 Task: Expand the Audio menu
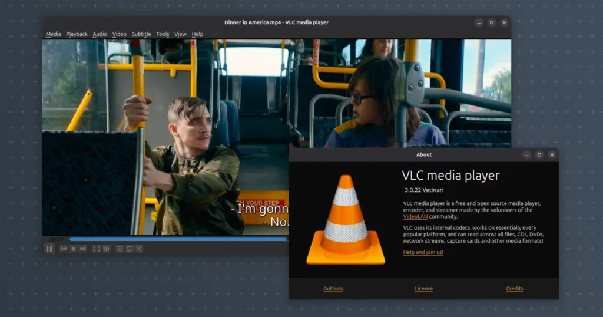coord(100,34)
